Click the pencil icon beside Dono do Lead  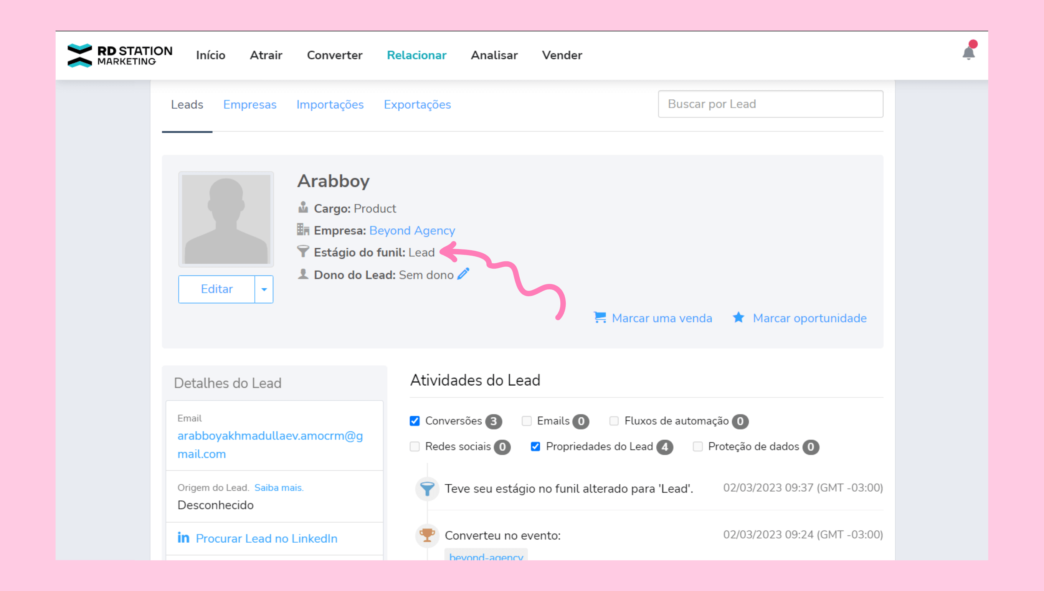[463, 274]
